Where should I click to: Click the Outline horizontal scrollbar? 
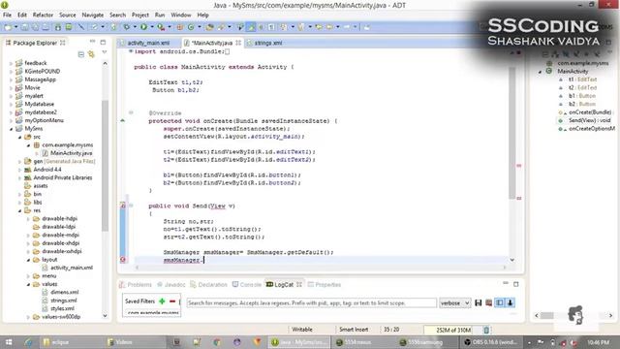(x=547, y=315)
